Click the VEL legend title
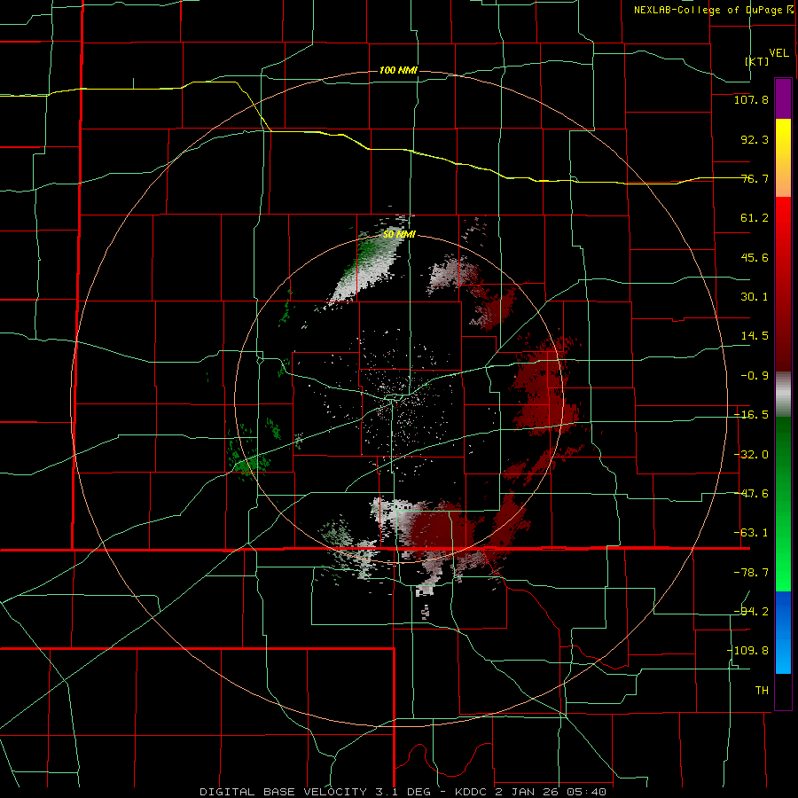Viewport: 798px width, 798px height. tap(778, 53)
